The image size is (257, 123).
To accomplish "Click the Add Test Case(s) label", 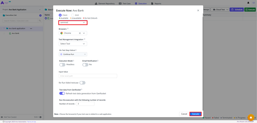I will tap(10, 117).
